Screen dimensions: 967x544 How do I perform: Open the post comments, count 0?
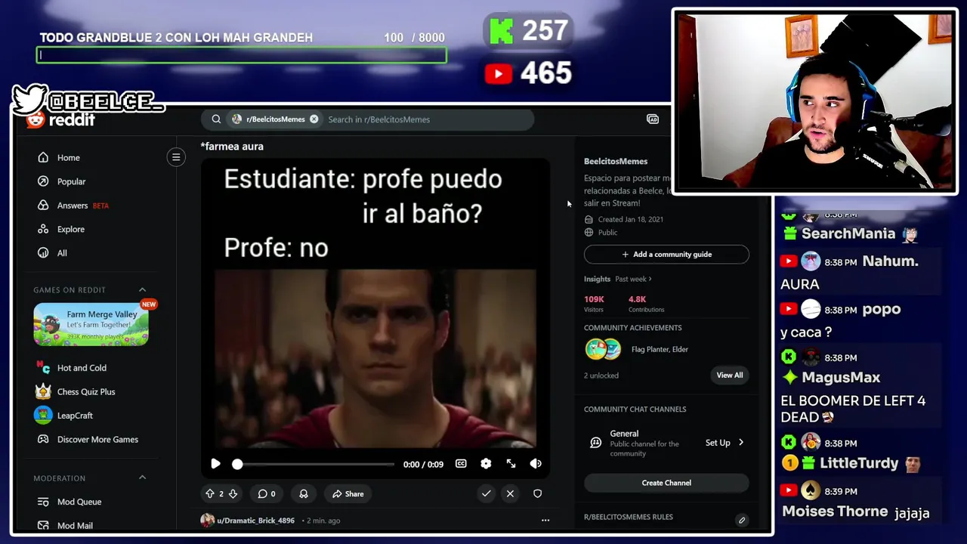(267, 494)
